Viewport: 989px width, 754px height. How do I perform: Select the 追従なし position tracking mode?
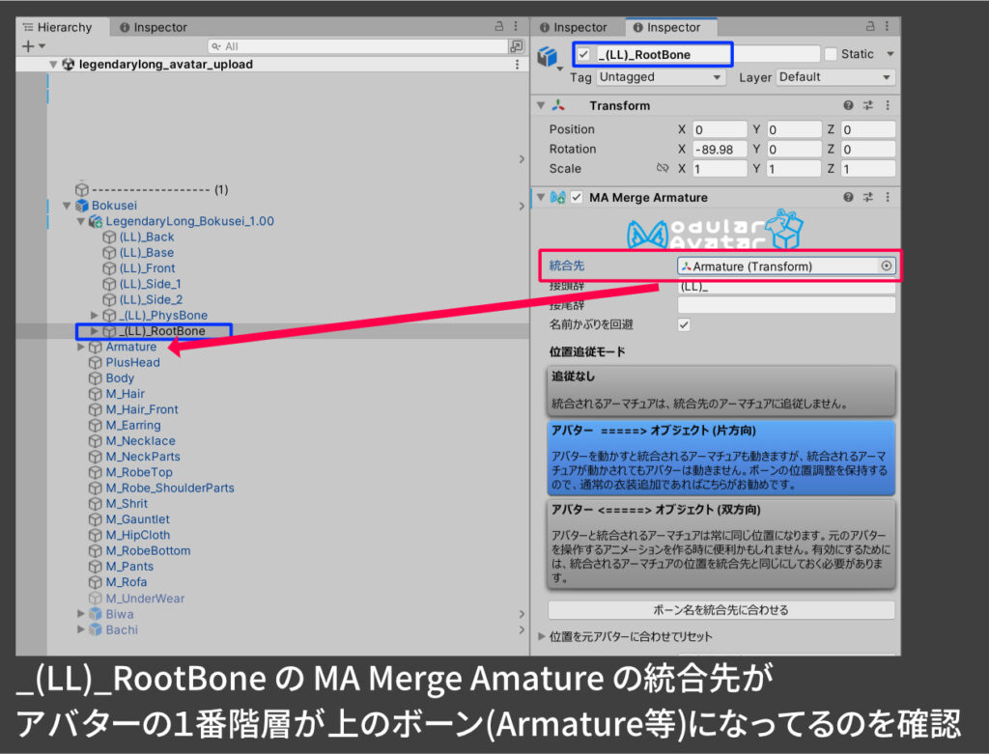pos(721,390)
